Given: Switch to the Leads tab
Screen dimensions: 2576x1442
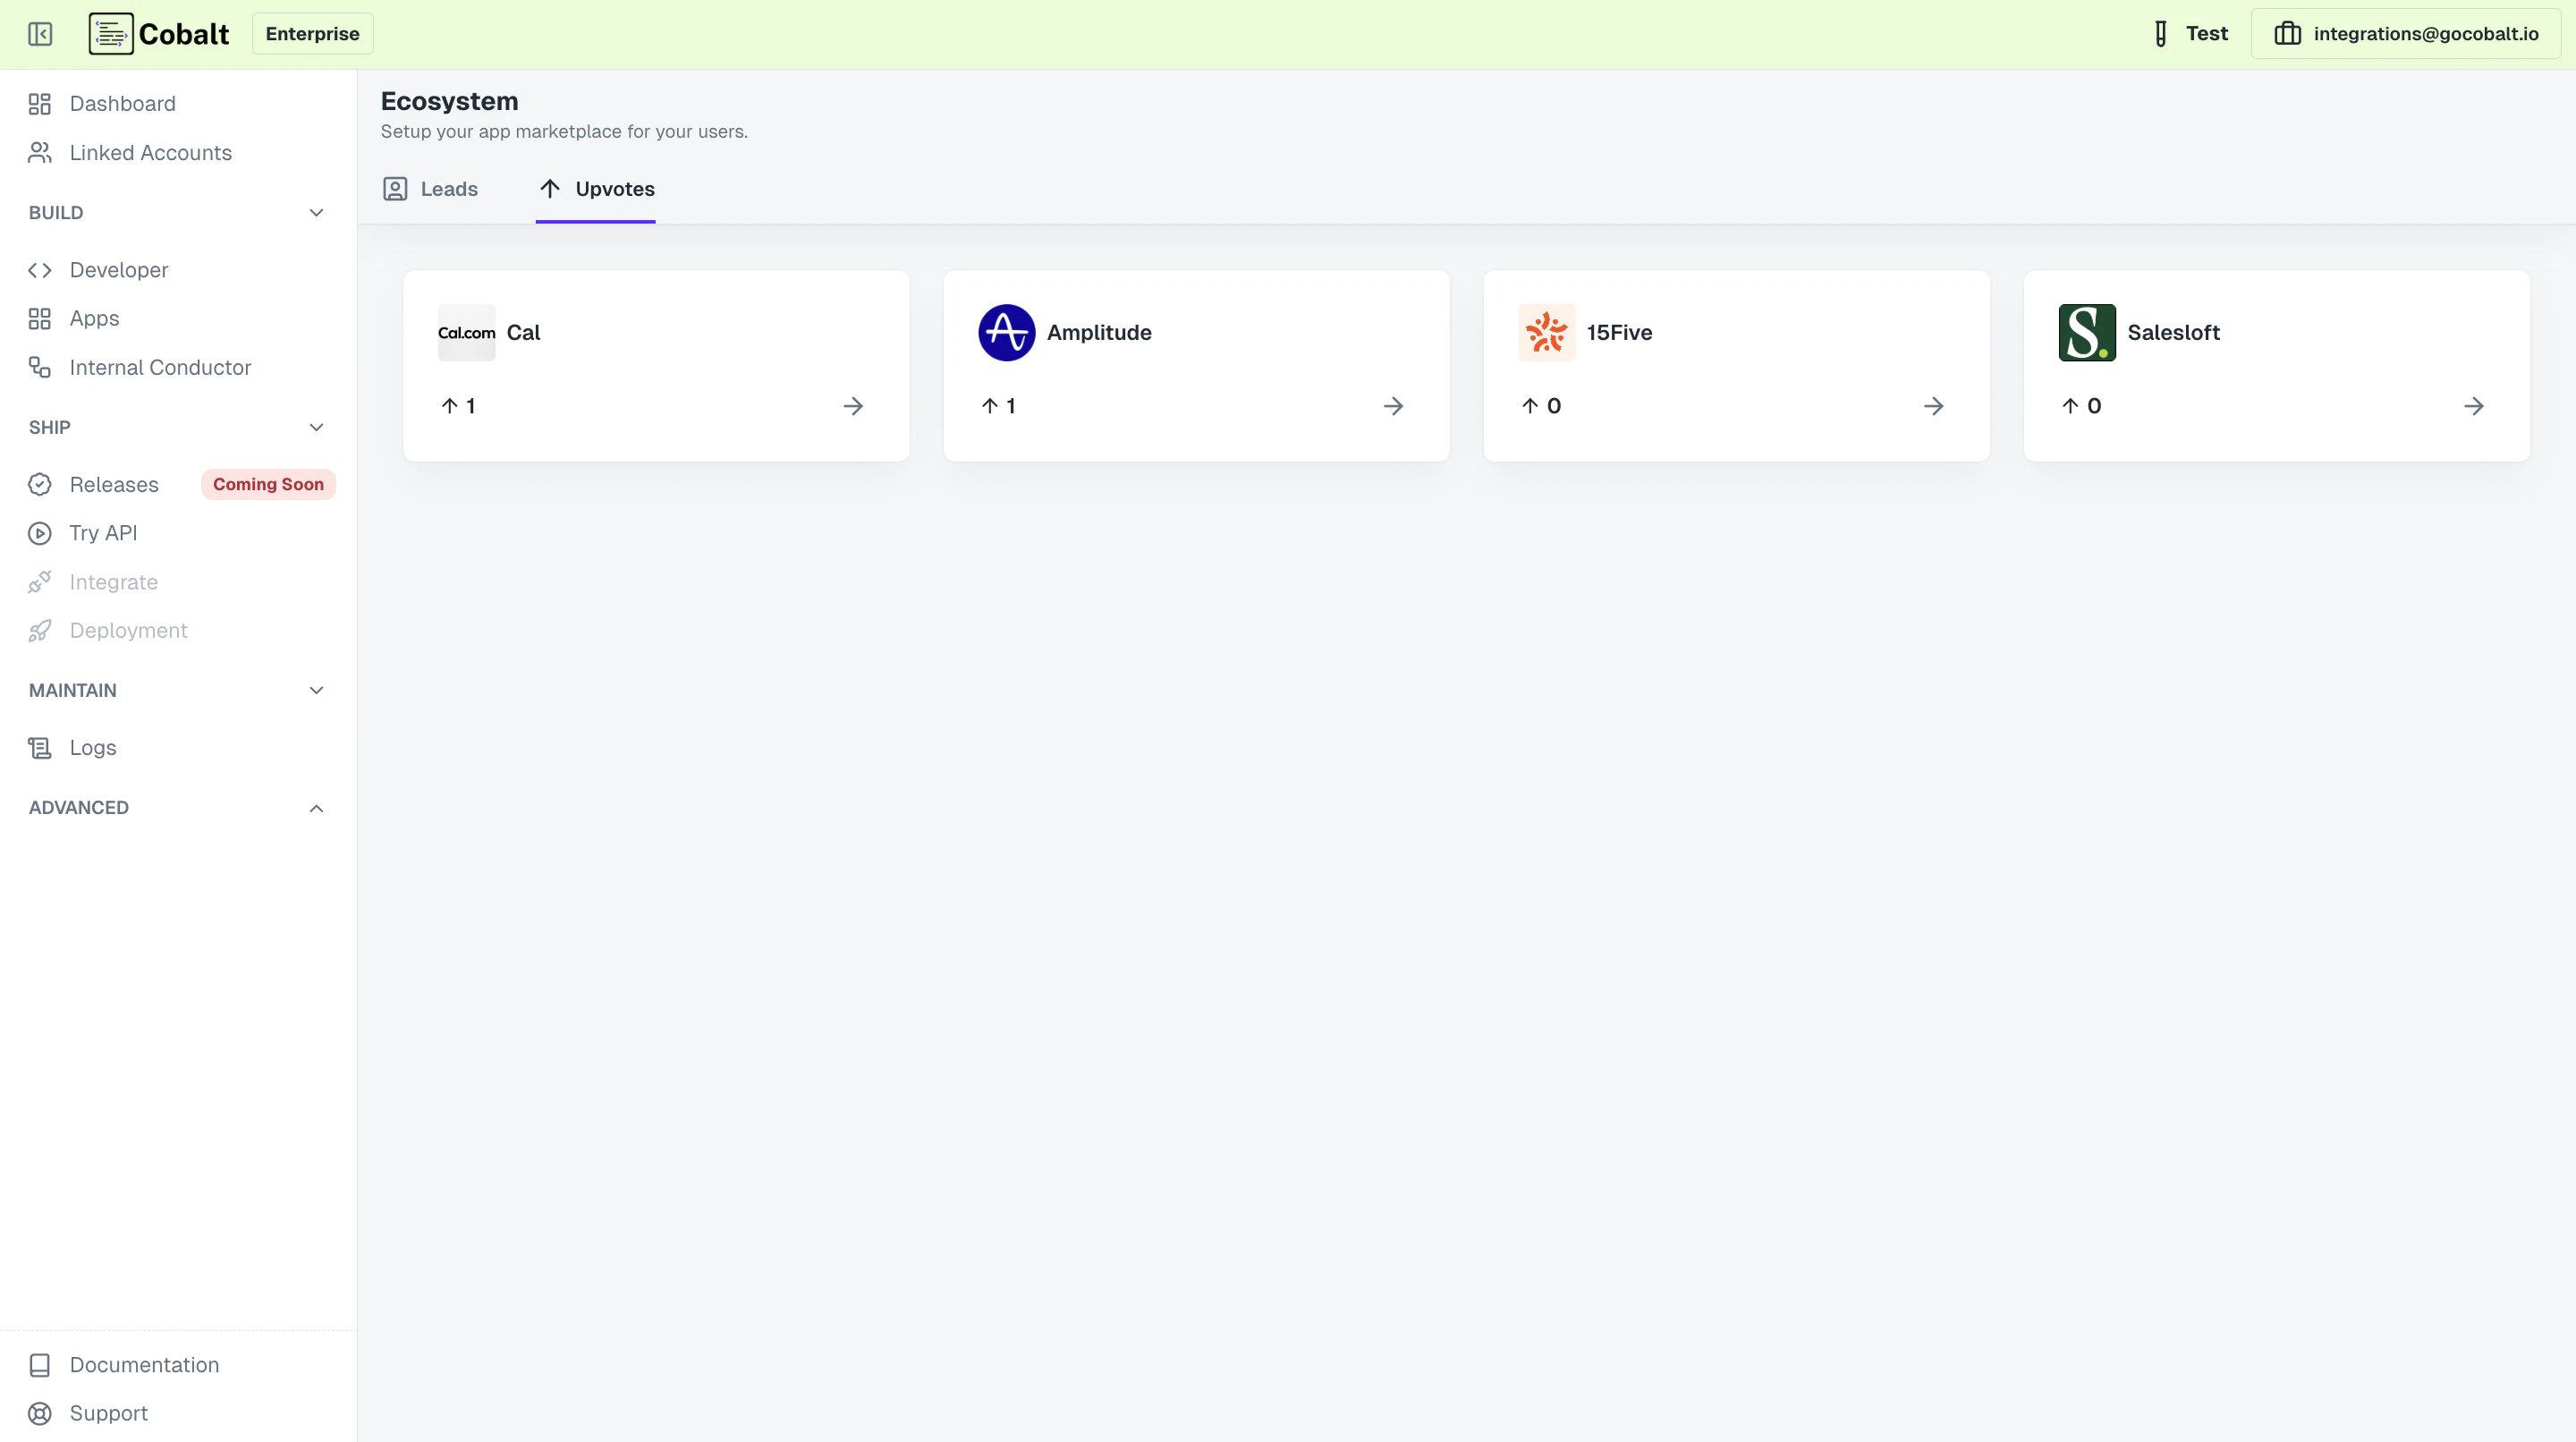Looking at the screenshot, I should click(430, 188).
